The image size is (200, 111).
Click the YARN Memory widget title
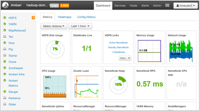pos(145,106)
